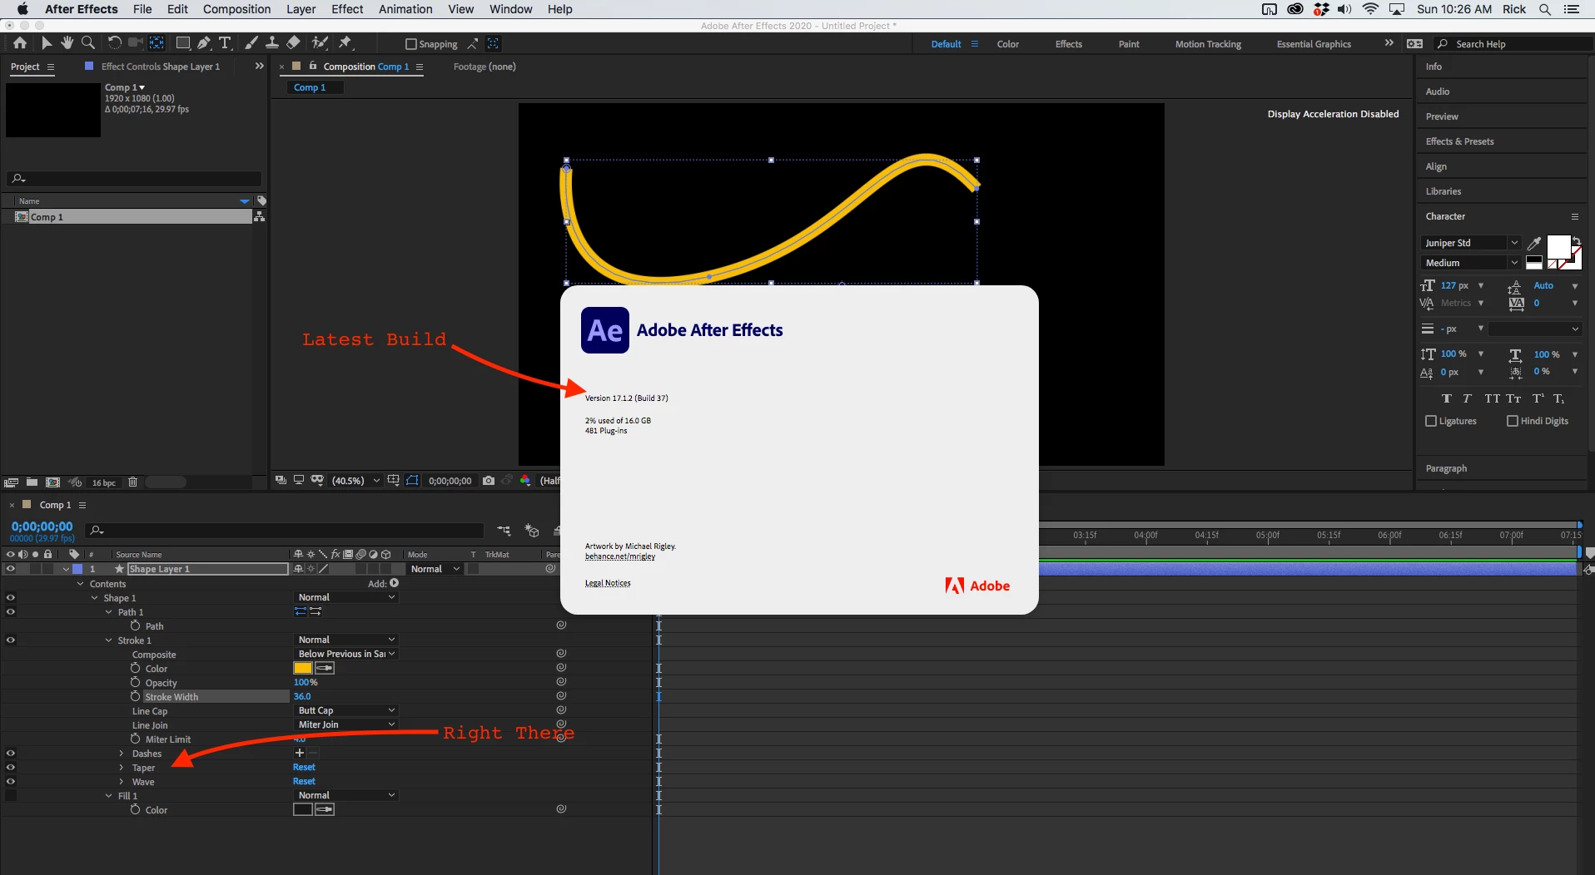Select the Zoom magnifier tool
The image size is (1595, 875).
click(x=87, y=43)
